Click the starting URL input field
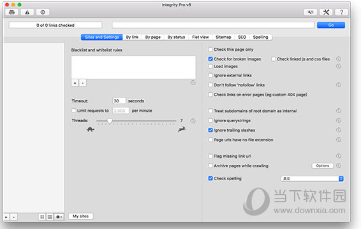The height and width of the screenshot is (229, 361). pos(213,25)
